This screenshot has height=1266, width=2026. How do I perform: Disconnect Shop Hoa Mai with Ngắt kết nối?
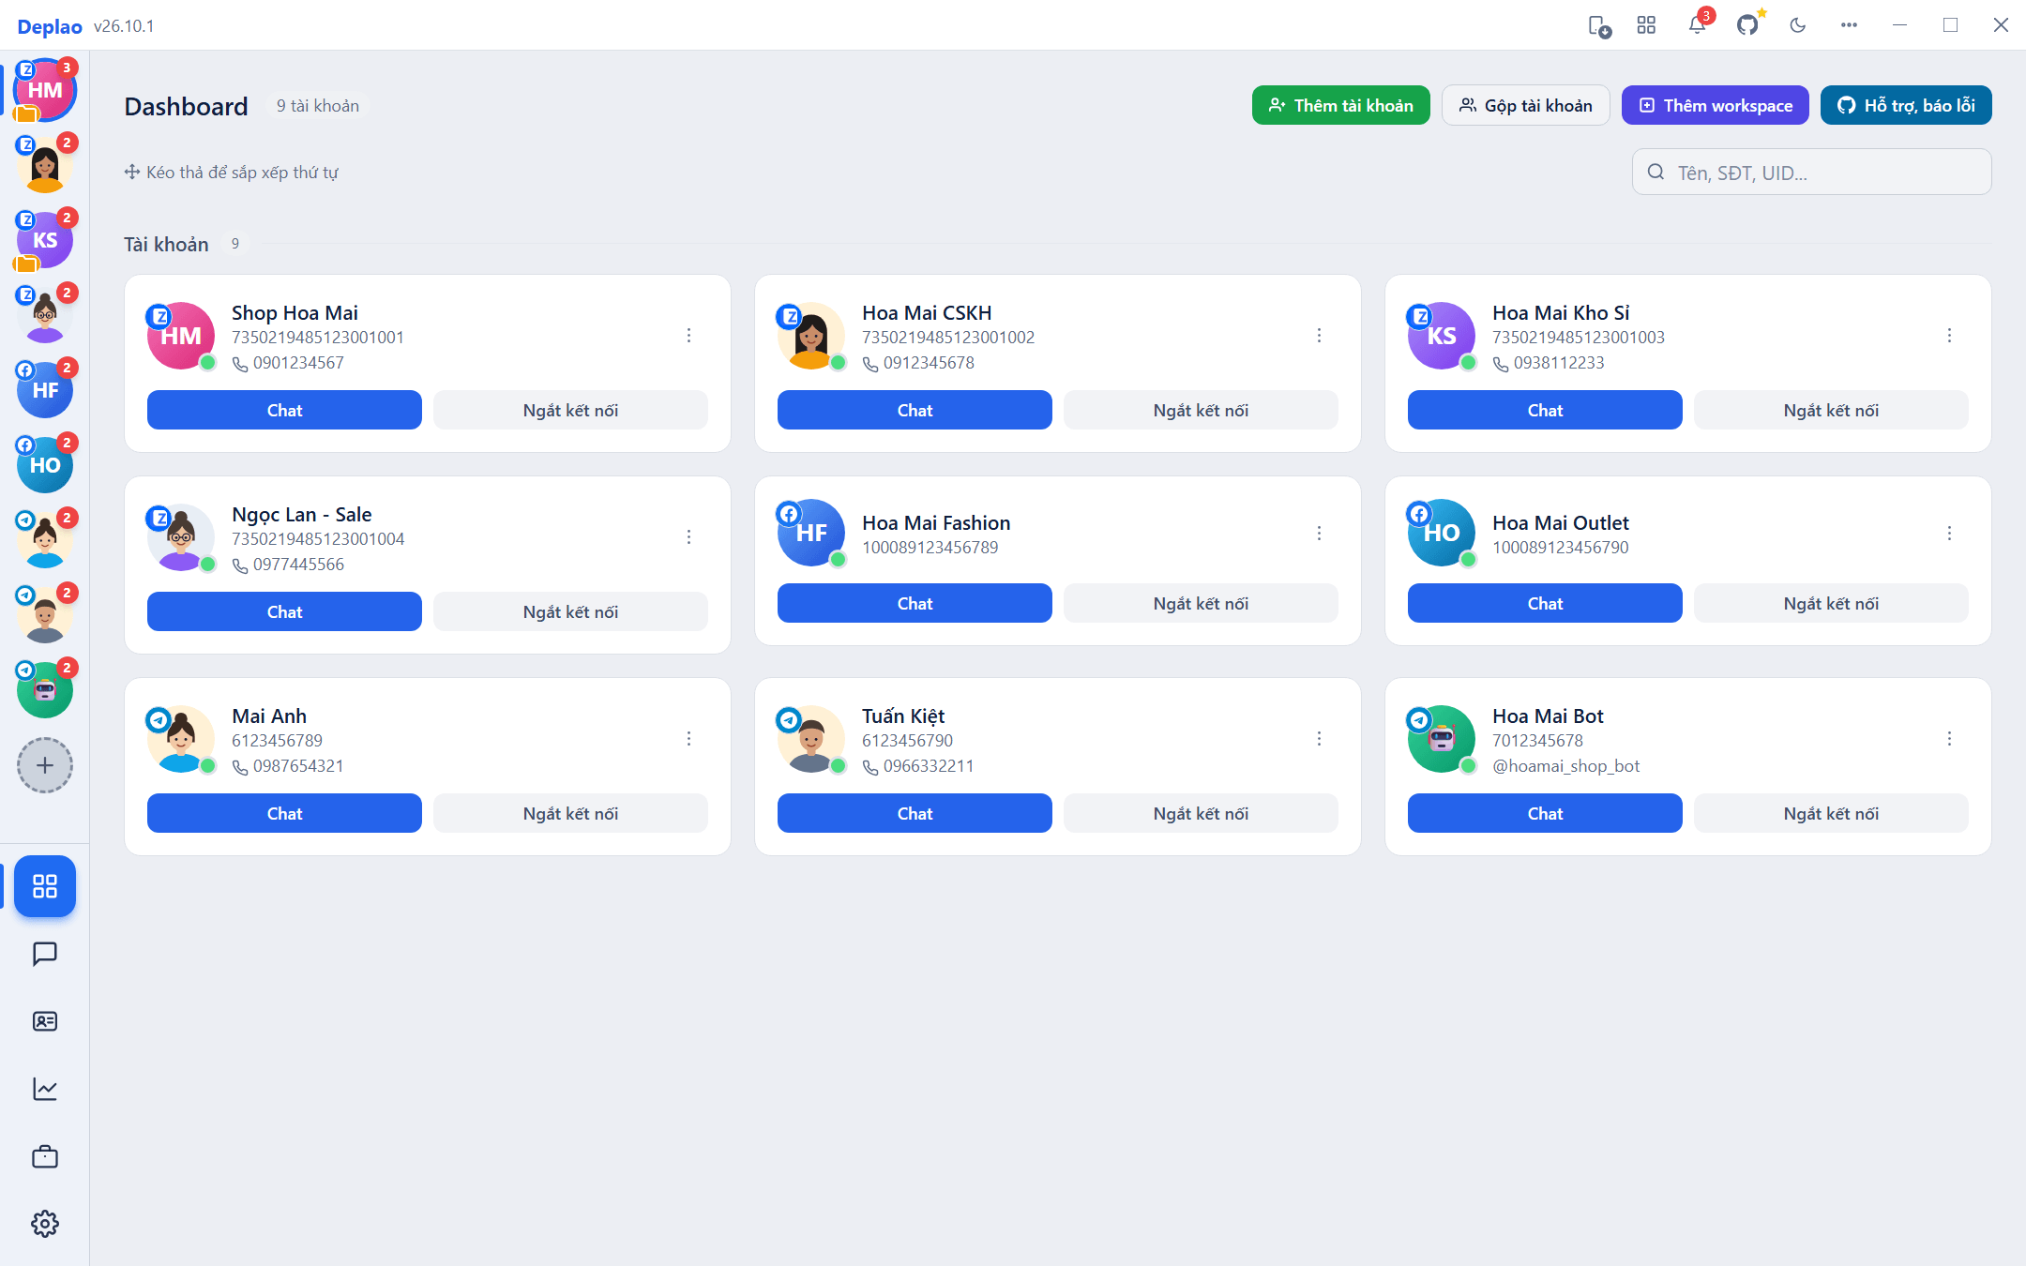570,410
